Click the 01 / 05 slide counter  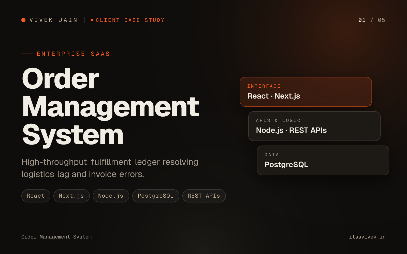click(372, 20)
